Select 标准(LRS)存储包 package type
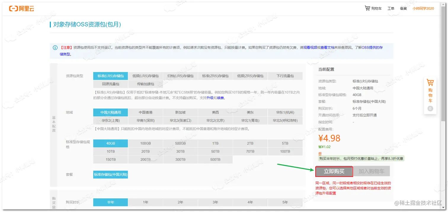The height and width of the screenshot is (212, 448). (x=111, y=76)
